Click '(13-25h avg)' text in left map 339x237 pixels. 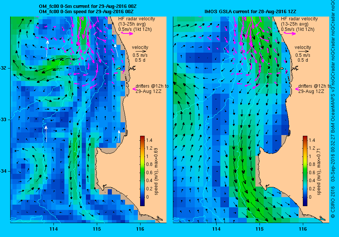[132, 24]
